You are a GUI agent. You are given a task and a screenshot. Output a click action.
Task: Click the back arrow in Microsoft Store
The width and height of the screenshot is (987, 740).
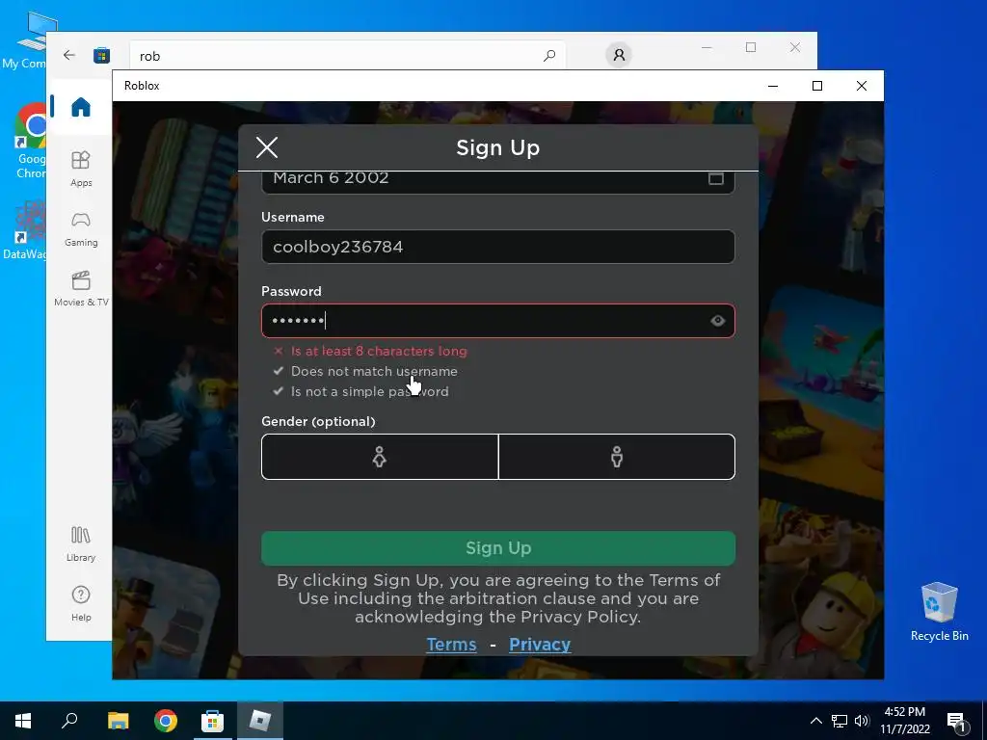coord(69,55)
